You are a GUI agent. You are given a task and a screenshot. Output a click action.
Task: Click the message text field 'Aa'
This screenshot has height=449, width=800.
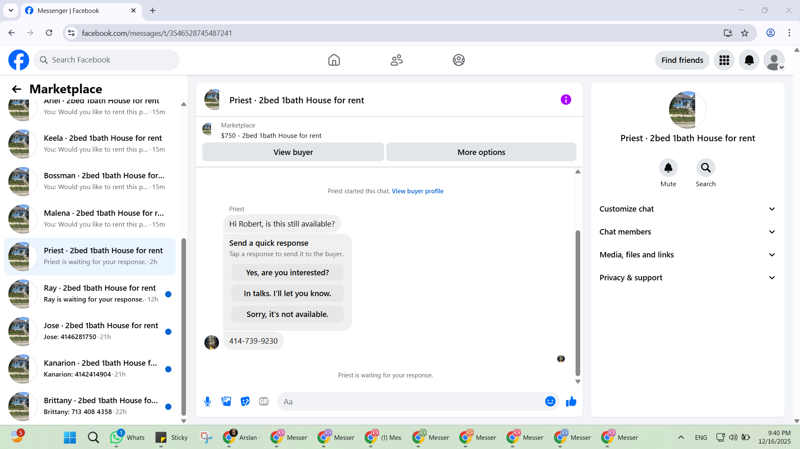[x=411, y=402]
